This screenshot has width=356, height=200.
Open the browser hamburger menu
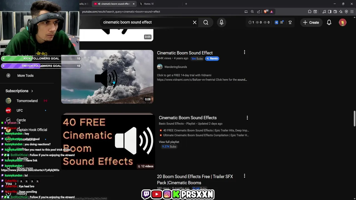352,12
